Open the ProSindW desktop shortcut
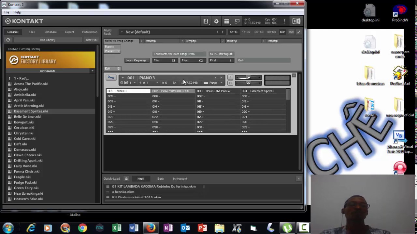417x234 pixels. pos(400,14)
